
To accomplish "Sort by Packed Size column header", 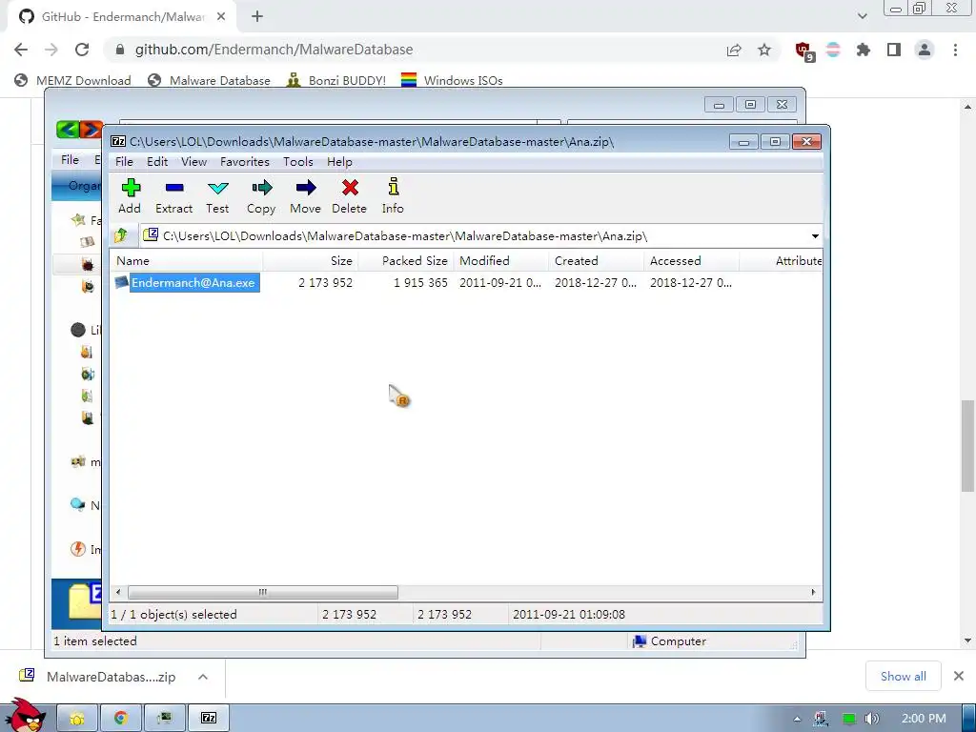I will pos(406,261).
